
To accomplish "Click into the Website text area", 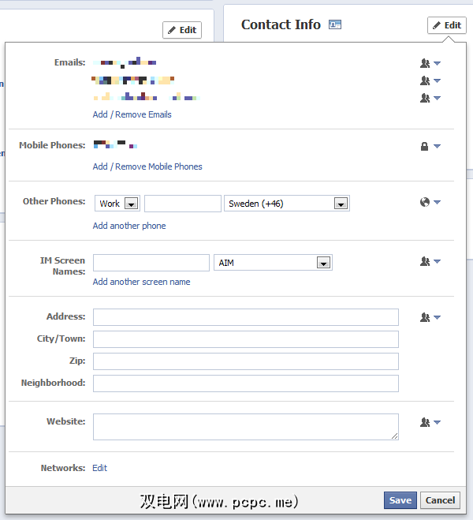I will pyautogui.click(x=245, y=427).
